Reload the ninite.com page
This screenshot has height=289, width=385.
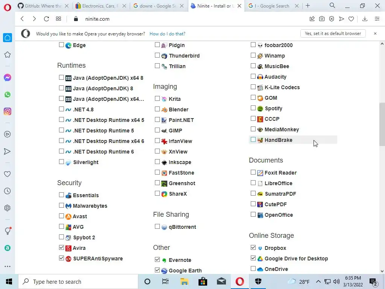46,19
